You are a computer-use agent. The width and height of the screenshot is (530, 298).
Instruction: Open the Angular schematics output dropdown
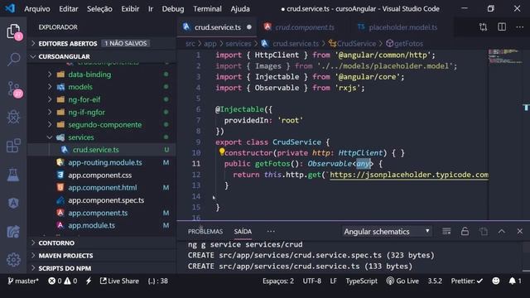387,232
